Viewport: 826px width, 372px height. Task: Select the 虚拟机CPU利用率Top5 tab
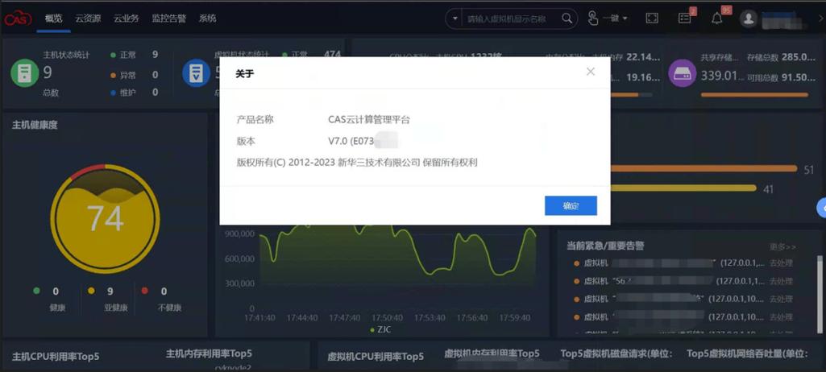(x=376, y=356)
